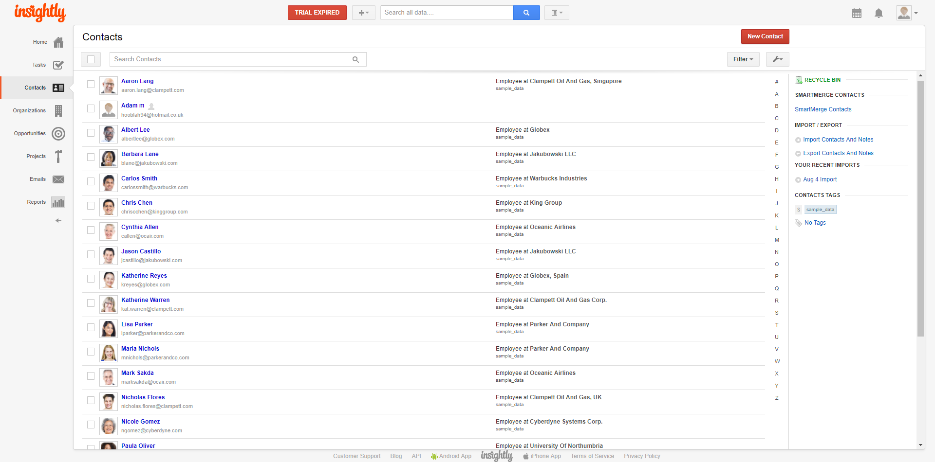Click Android robot icon in footer
The height and width of the screenshot is (462, 935).
click(x=434, y=456)
